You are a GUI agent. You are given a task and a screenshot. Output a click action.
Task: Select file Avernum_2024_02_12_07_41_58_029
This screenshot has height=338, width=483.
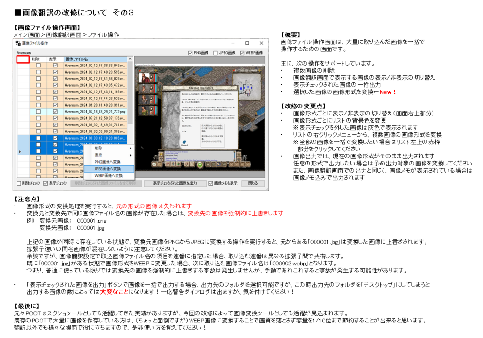pos(95,79)
